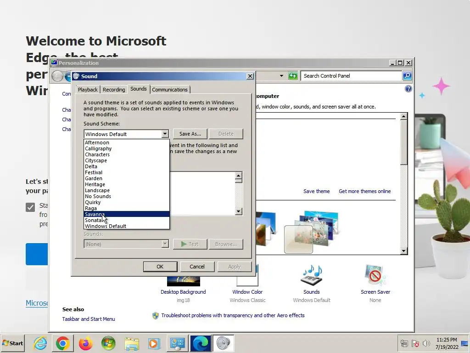Choose Afternoon in the sound scheme list
The image size is (470, 353).
click(x=127, y=142)
